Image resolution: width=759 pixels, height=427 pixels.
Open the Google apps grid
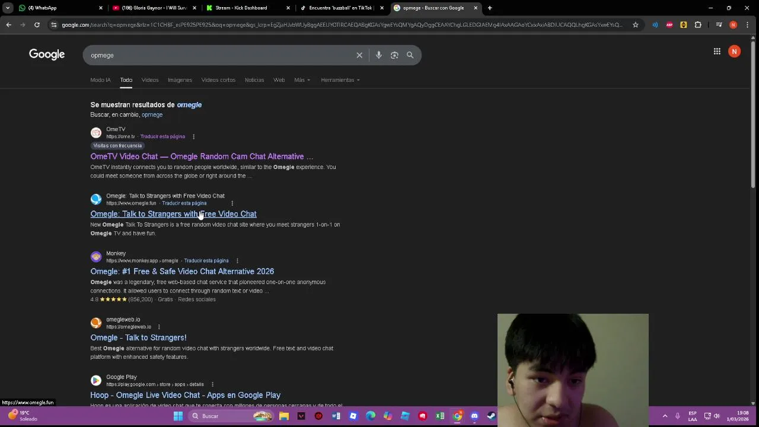pos(717,52)
